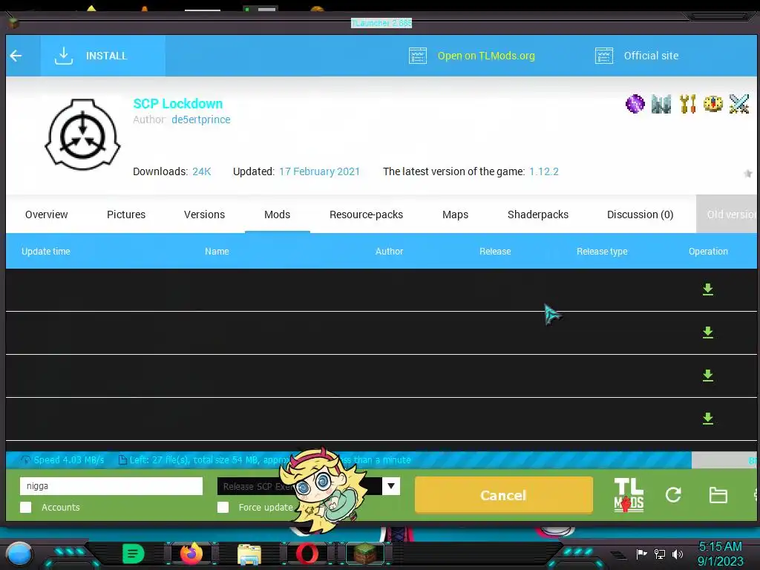Click the INSTALL download button

[102, 56]
